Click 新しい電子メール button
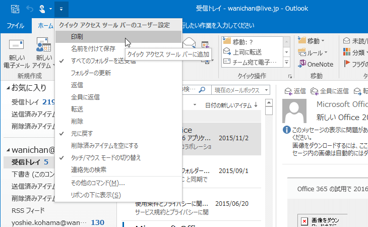 [x=16, y=53]
